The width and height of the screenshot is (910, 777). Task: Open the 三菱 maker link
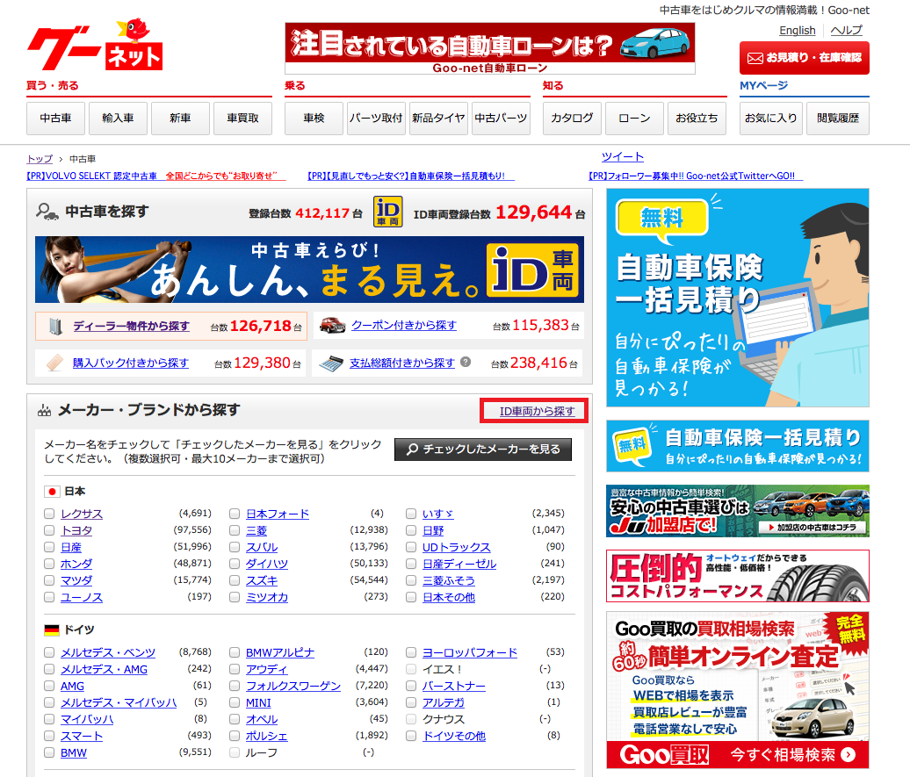click(256, 530)
